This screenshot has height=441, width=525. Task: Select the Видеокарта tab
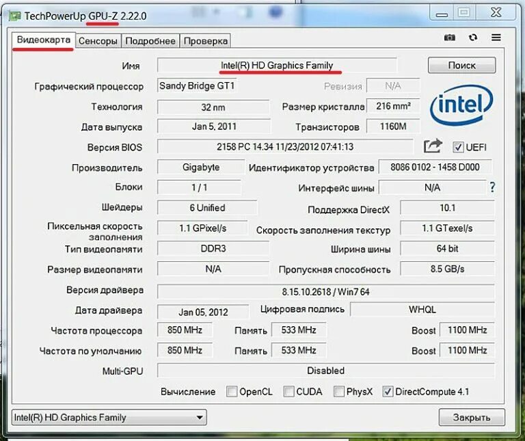[x=44, y=40]
